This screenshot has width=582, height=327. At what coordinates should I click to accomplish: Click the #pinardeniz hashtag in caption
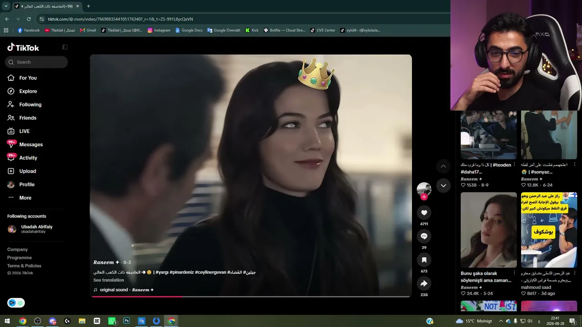[181, 272]
